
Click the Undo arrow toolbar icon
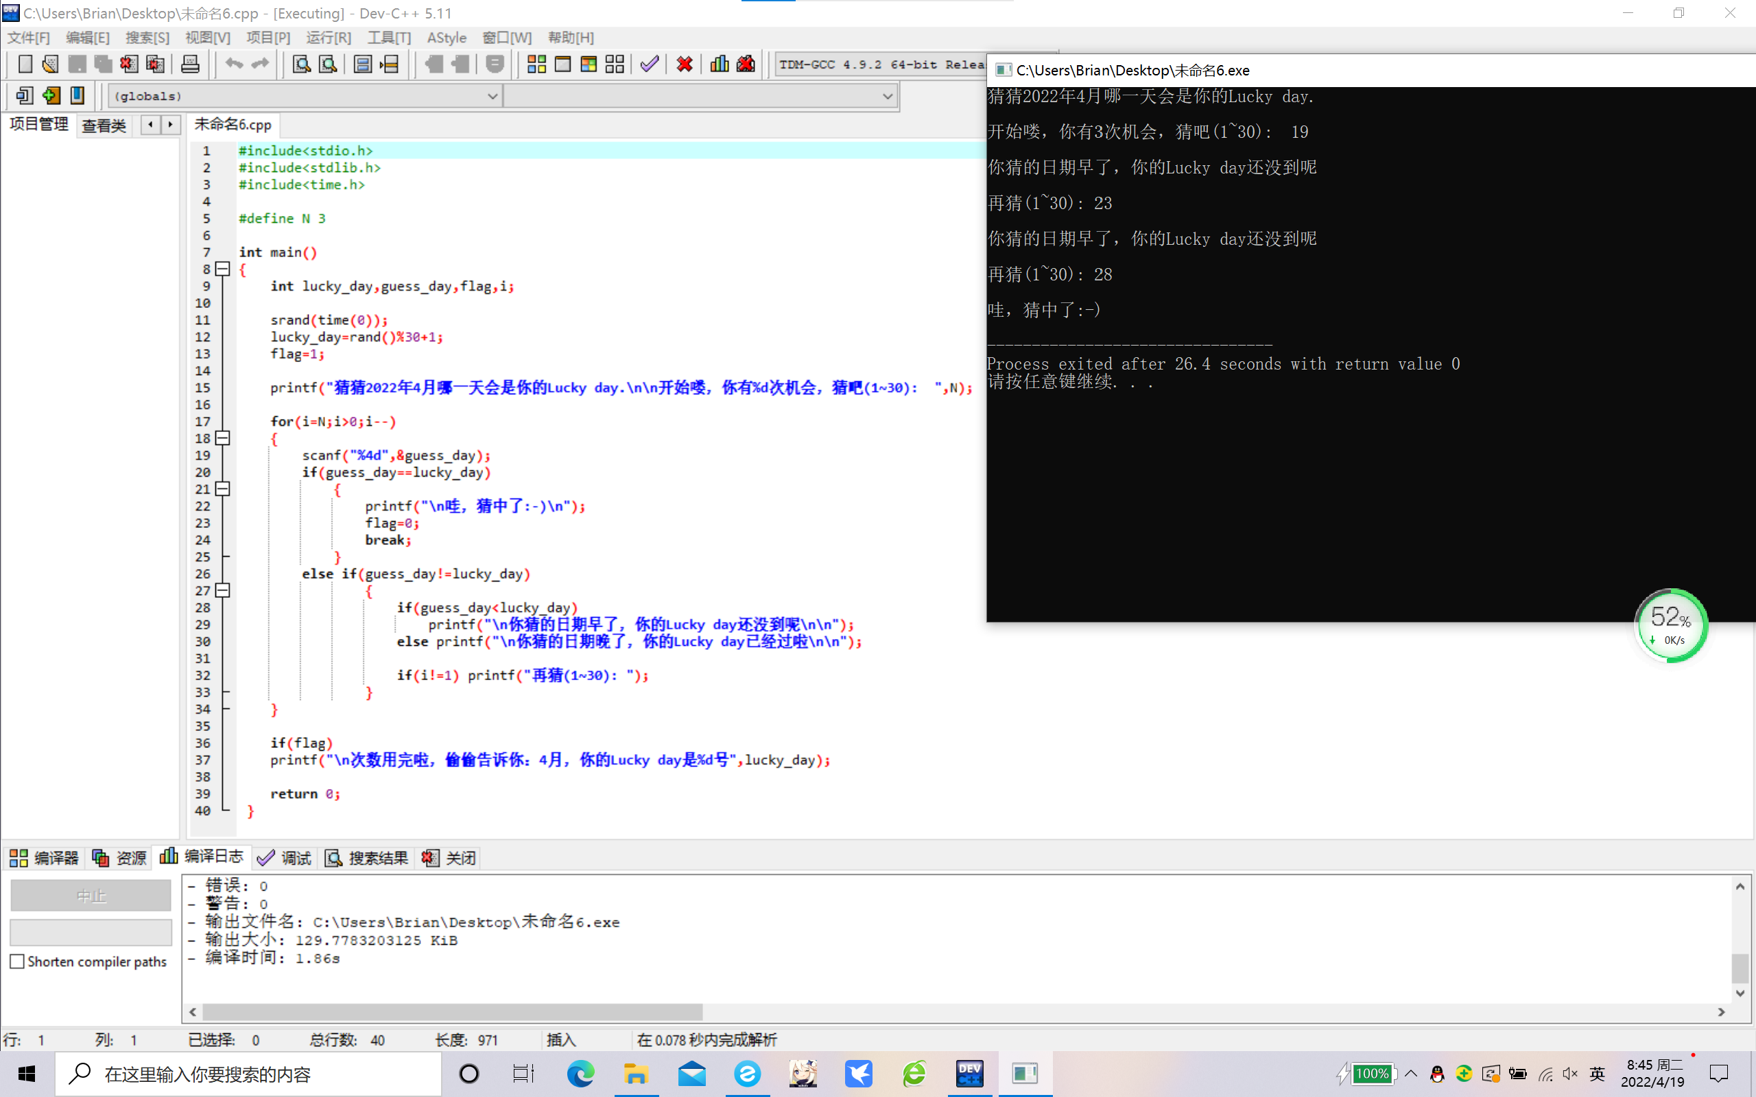[234, 64]
